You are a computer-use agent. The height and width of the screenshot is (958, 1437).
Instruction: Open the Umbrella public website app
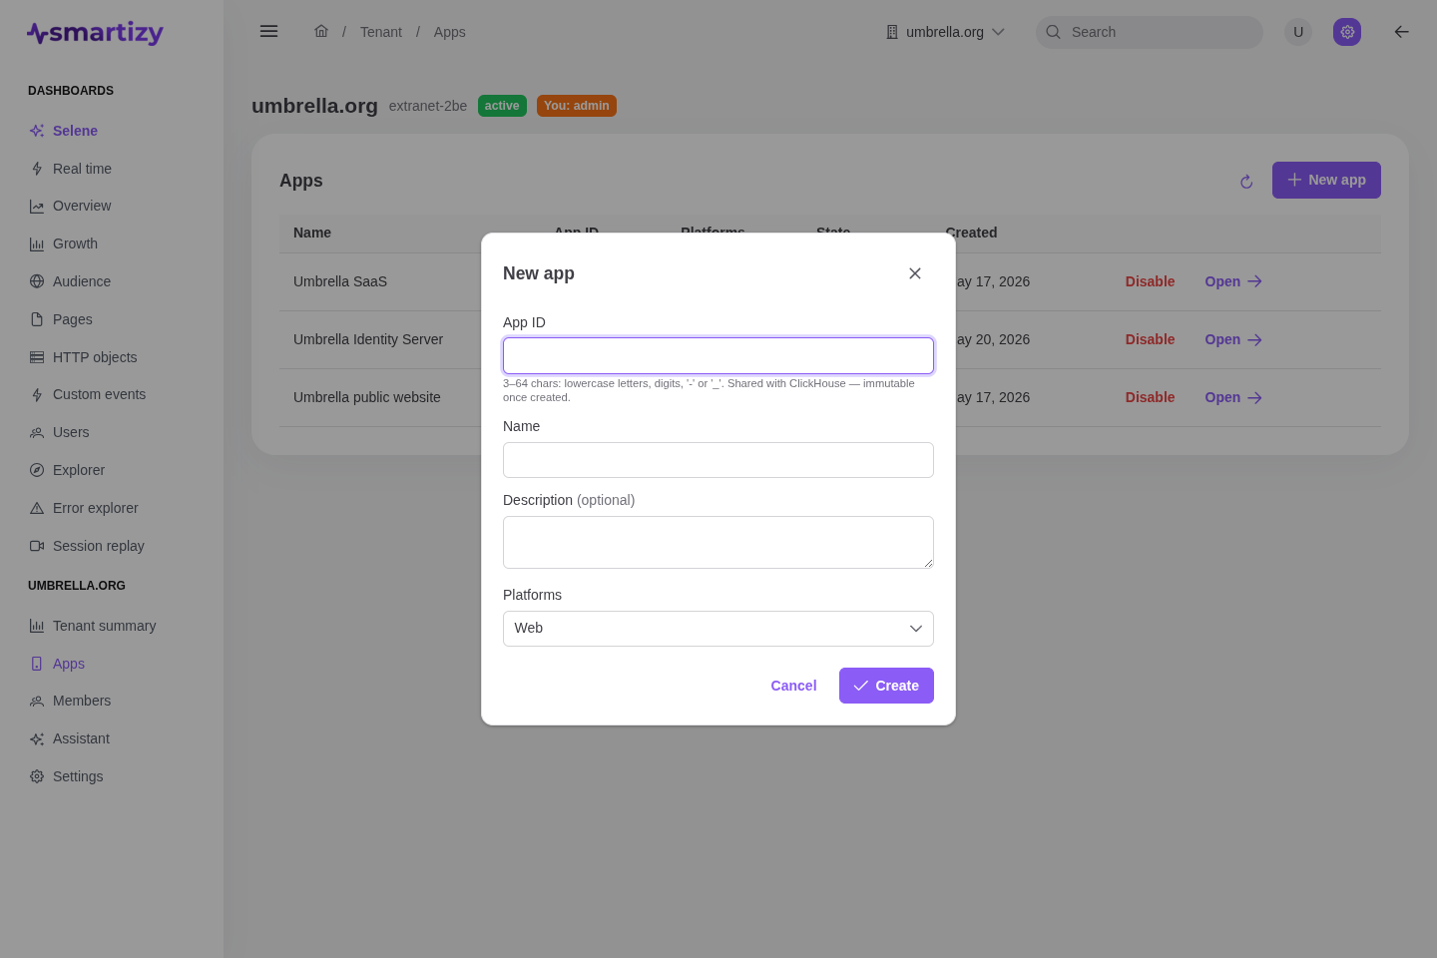point(1233,397)
